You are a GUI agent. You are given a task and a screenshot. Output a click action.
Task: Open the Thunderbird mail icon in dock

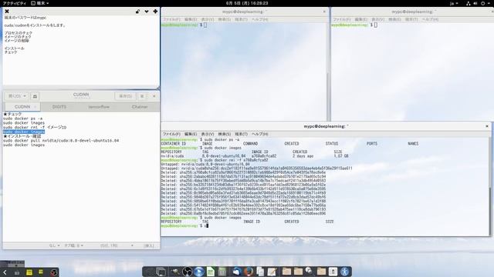point(237,272)
